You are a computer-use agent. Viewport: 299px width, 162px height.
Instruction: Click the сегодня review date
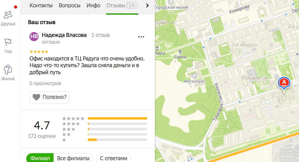click(51, 42)
